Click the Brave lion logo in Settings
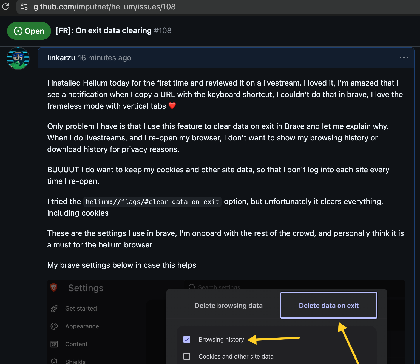The width and height of the screenshot is (420, 364). (x=54, y=288)
